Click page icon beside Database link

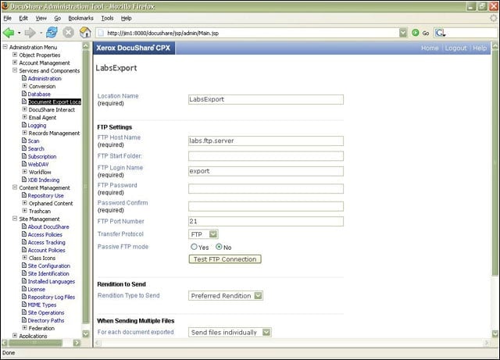24,94
